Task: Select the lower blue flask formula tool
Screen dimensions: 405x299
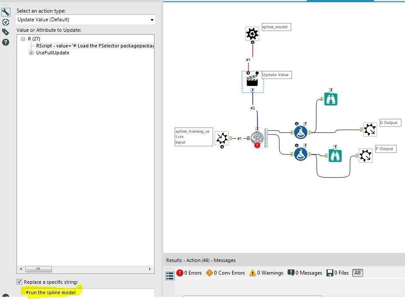Action: [x=301, y=154]
